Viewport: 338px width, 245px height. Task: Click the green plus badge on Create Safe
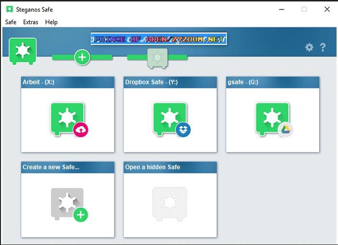(x=81, y=215)
